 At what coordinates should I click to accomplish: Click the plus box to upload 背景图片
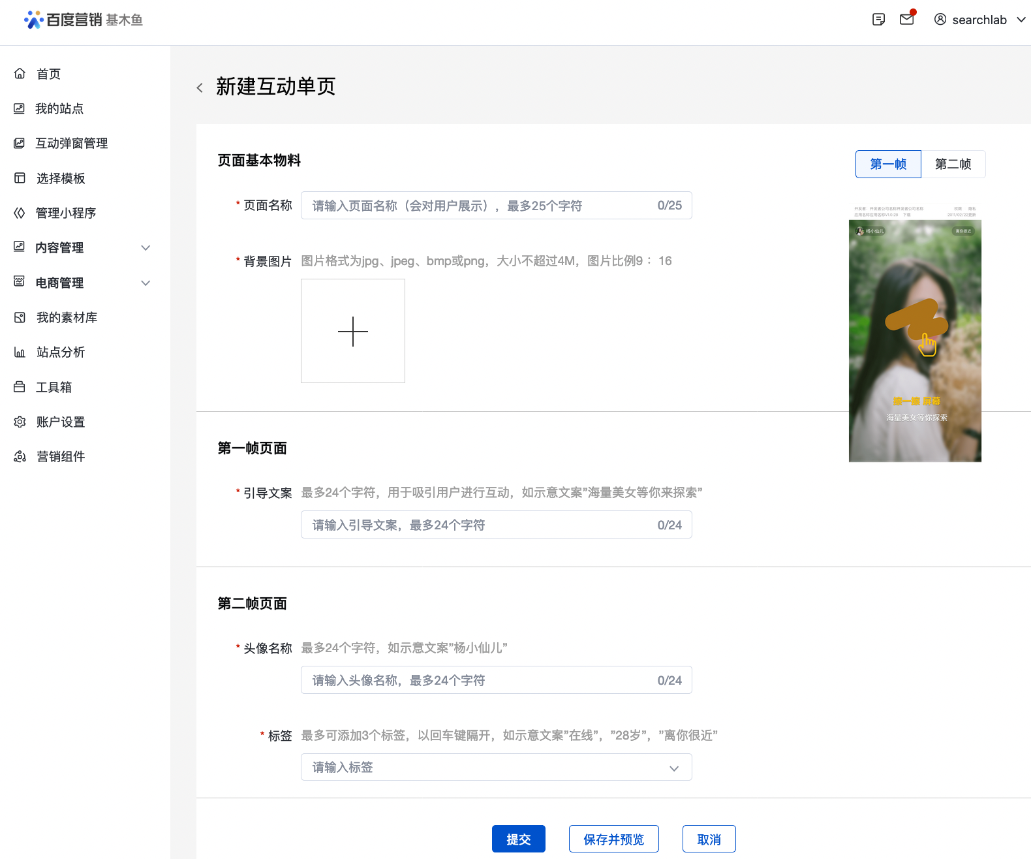[353, 331]
